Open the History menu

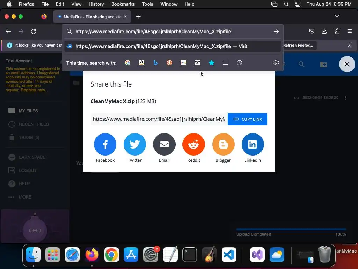[96, 4]
